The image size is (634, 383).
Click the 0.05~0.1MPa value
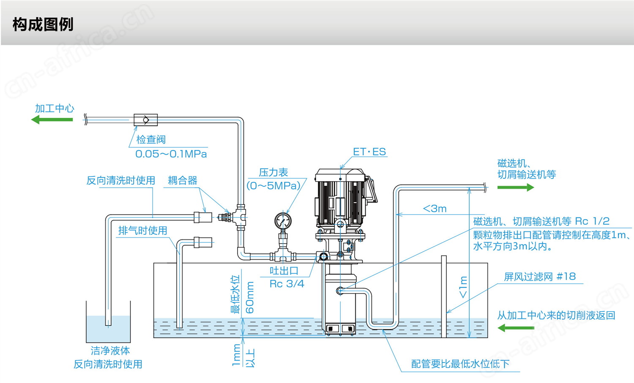coord(171,154)
